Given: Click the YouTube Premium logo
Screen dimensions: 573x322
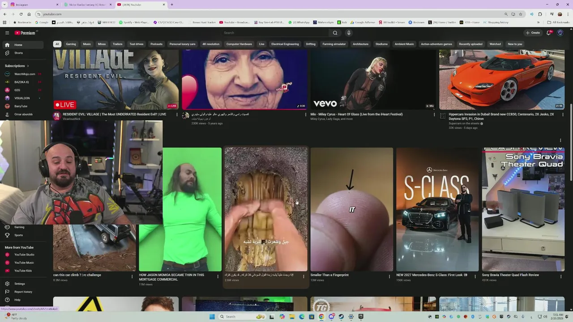Looking at the screenshot, I should pyautogui.click(x=25, y=33).
